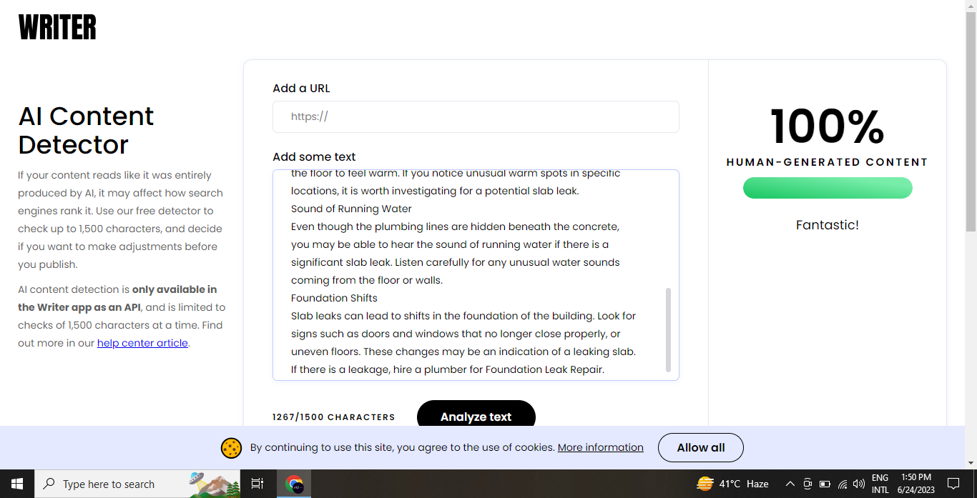The width and height of the screenshot is (977, 498).
Task: Click the 'Fantastic!' result text
Action: coord(828,225)
